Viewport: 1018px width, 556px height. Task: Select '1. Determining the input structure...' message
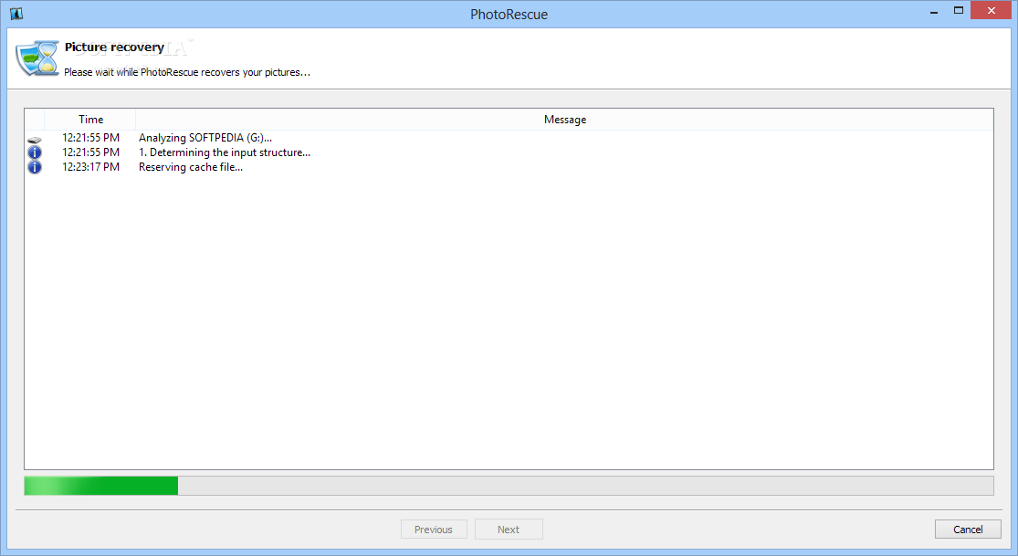click(225, 152)
